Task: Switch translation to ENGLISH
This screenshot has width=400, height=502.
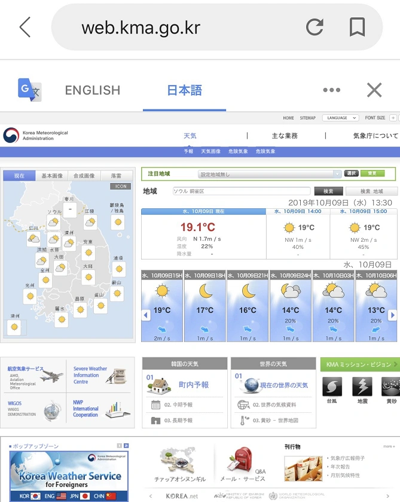Action: coord(93,90)
